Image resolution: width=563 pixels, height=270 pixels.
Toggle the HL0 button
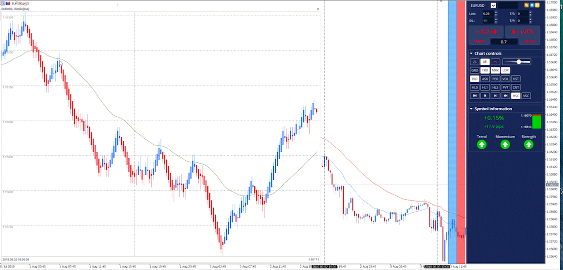pyautogui.click(x=475, y=87)
